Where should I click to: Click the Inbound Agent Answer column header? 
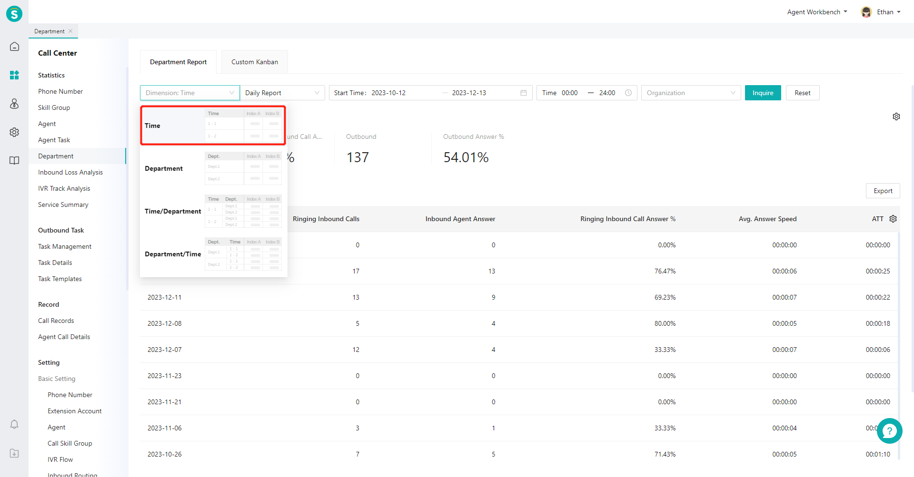(460, 219)
